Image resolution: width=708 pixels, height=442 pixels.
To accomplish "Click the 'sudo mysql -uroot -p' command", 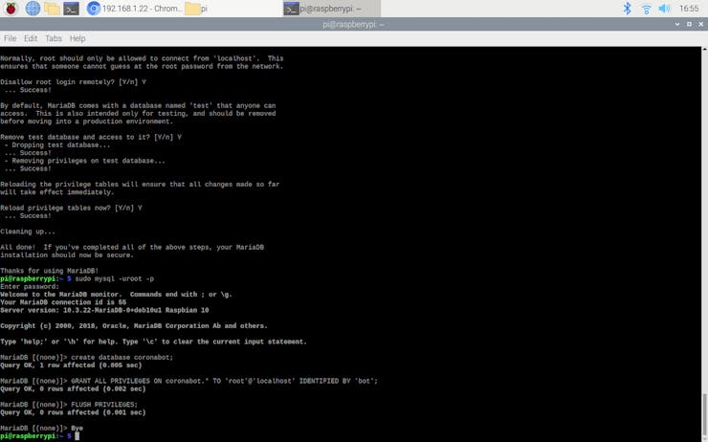I will pos(115,278).
